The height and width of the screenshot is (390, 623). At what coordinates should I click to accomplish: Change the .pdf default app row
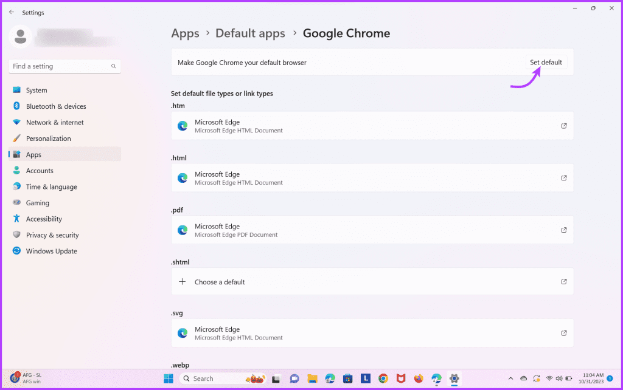pos(372,230)
